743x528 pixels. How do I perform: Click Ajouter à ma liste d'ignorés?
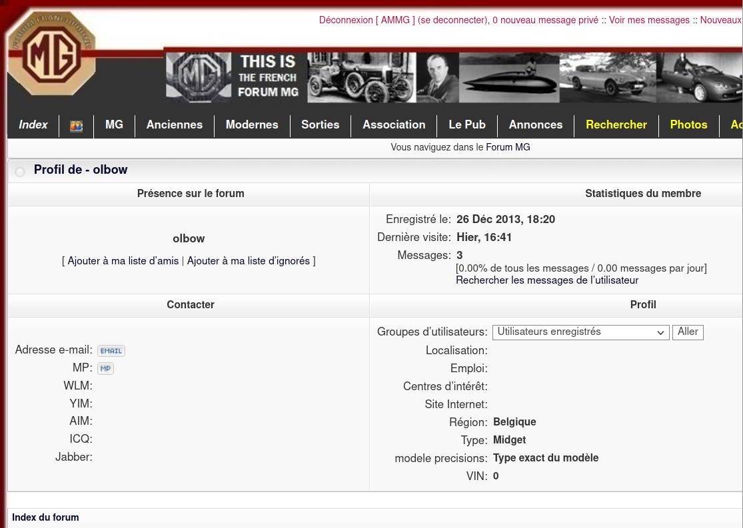tap(249, 261)
